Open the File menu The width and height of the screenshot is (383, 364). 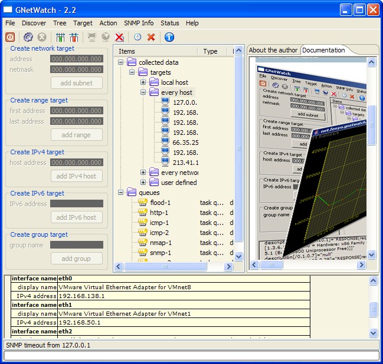point(10,23)
